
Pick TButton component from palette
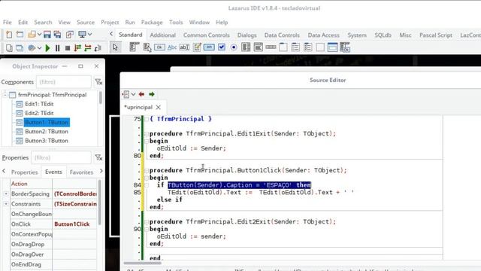coord(159,47)
